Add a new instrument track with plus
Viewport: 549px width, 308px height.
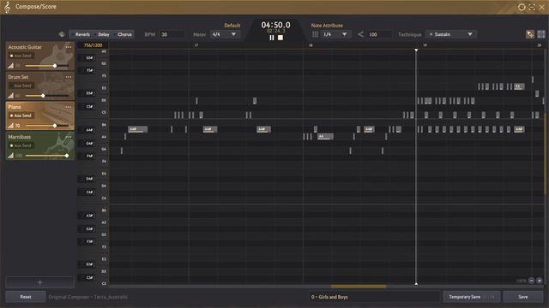pyautogui.click(x=40, y=282)
